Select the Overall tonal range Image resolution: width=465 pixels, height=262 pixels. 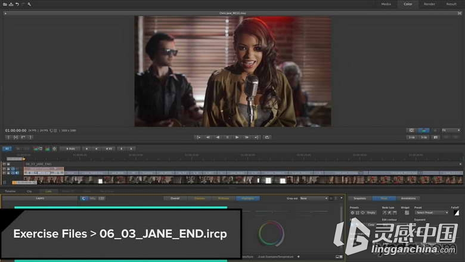click(175, 198)
